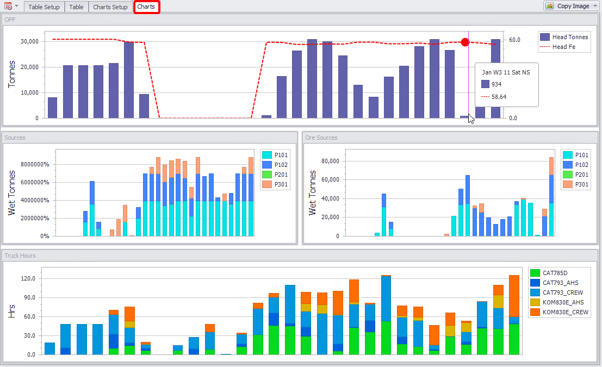Image resolution: width=602 pixels, height=367 pixels.
Task: Click P101 label in Ore Sources legend
Action: pos(582,155)
